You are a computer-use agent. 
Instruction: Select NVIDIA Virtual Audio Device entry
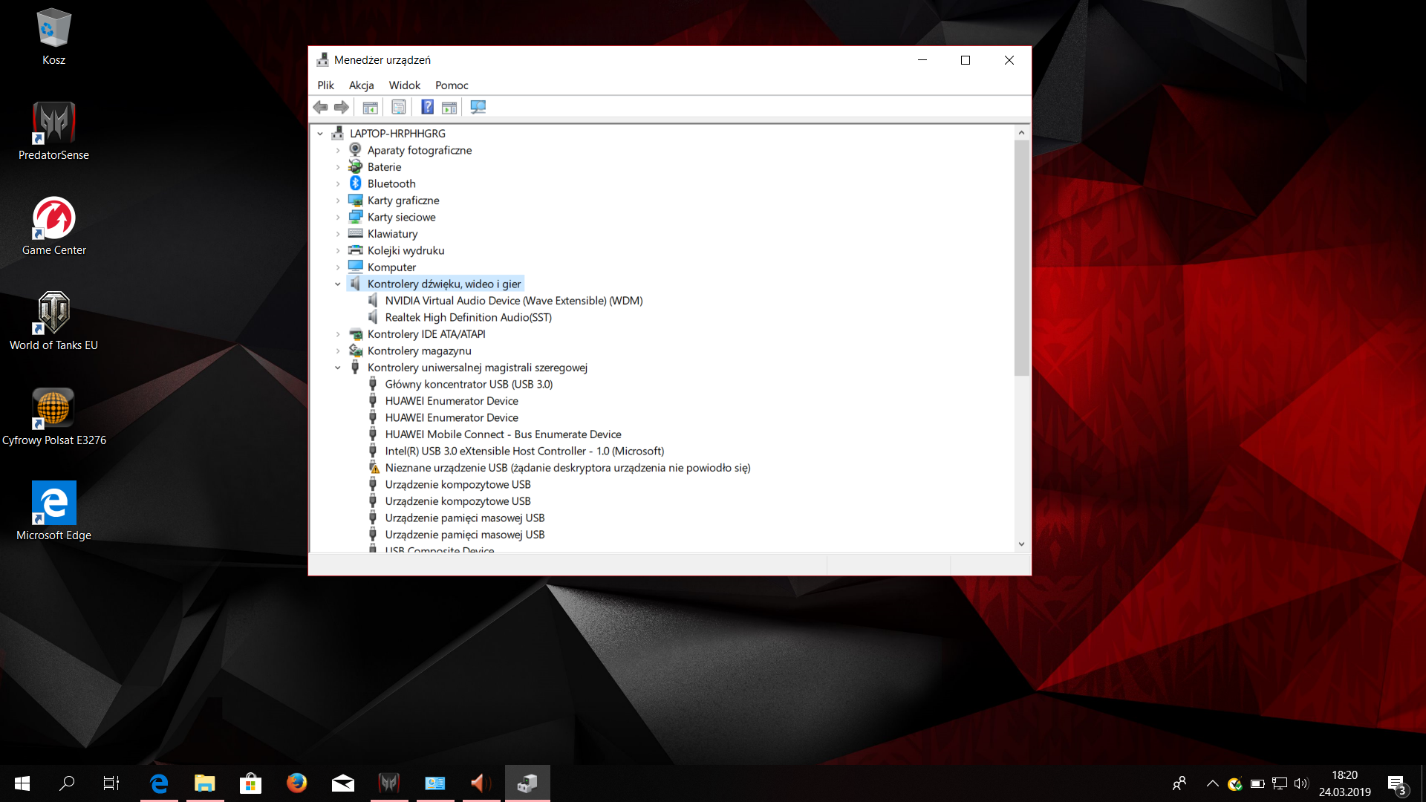513,301
